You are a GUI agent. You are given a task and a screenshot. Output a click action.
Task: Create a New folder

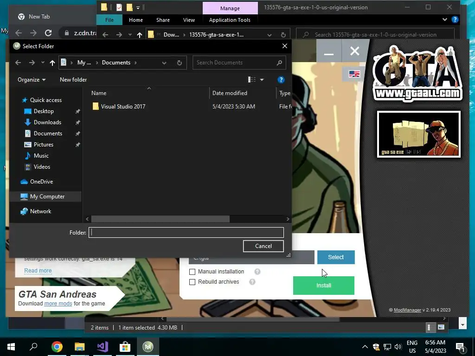pos(73,80)
